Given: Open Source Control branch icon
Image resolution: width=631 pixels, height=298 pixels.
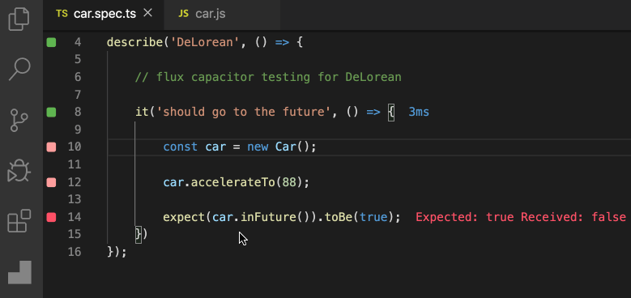Looking at the screenshot, I should pos(19,120).
